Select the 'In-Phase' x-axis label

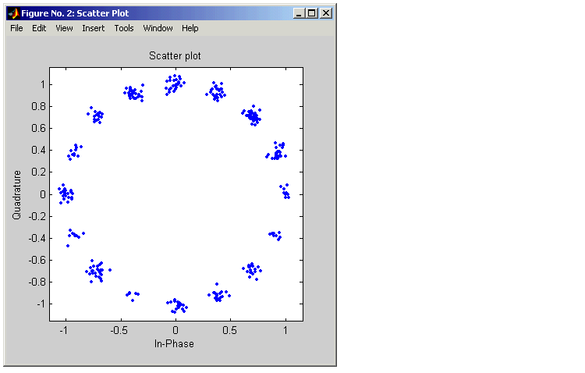[174, 344]
